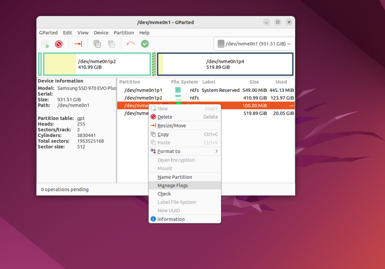Click the Copy icon in context menu
Viewport: 385px width, 269px height.
(153, 134)
